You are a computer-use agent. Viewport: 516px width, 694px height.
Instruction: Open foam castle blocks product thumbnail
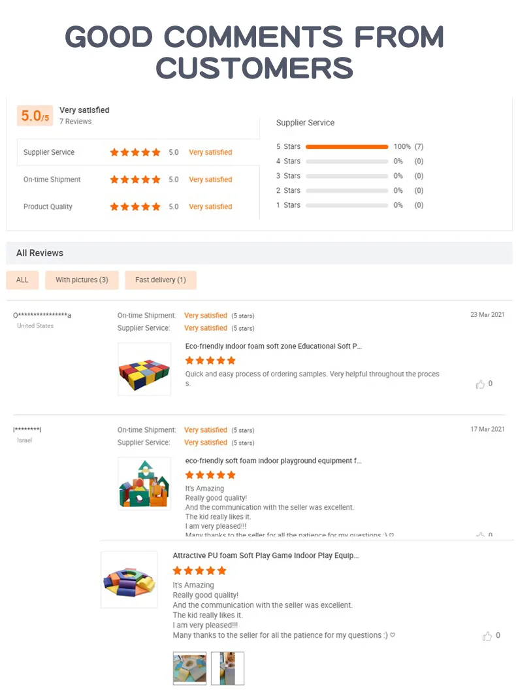click(144, 484)
